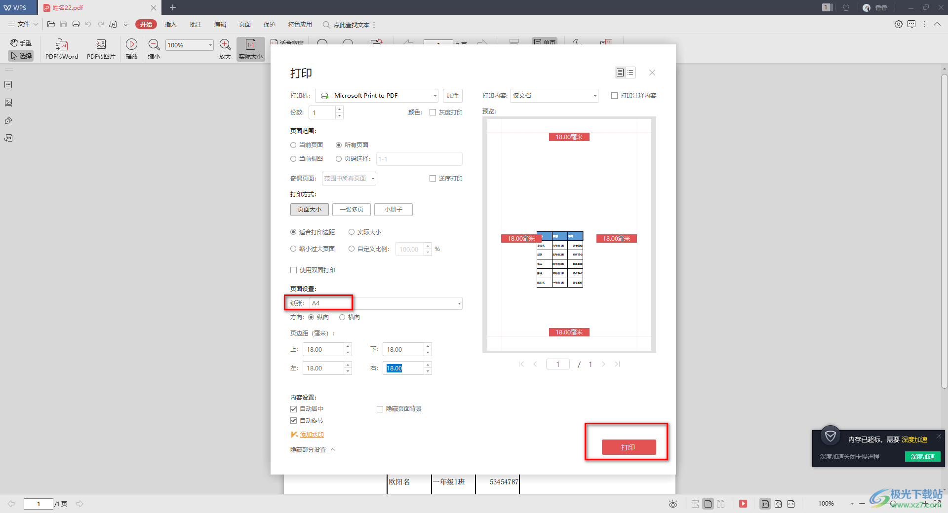The image size is (948, 513).
Task: Open the printer selection dropdown
Action: pos(377,96)
